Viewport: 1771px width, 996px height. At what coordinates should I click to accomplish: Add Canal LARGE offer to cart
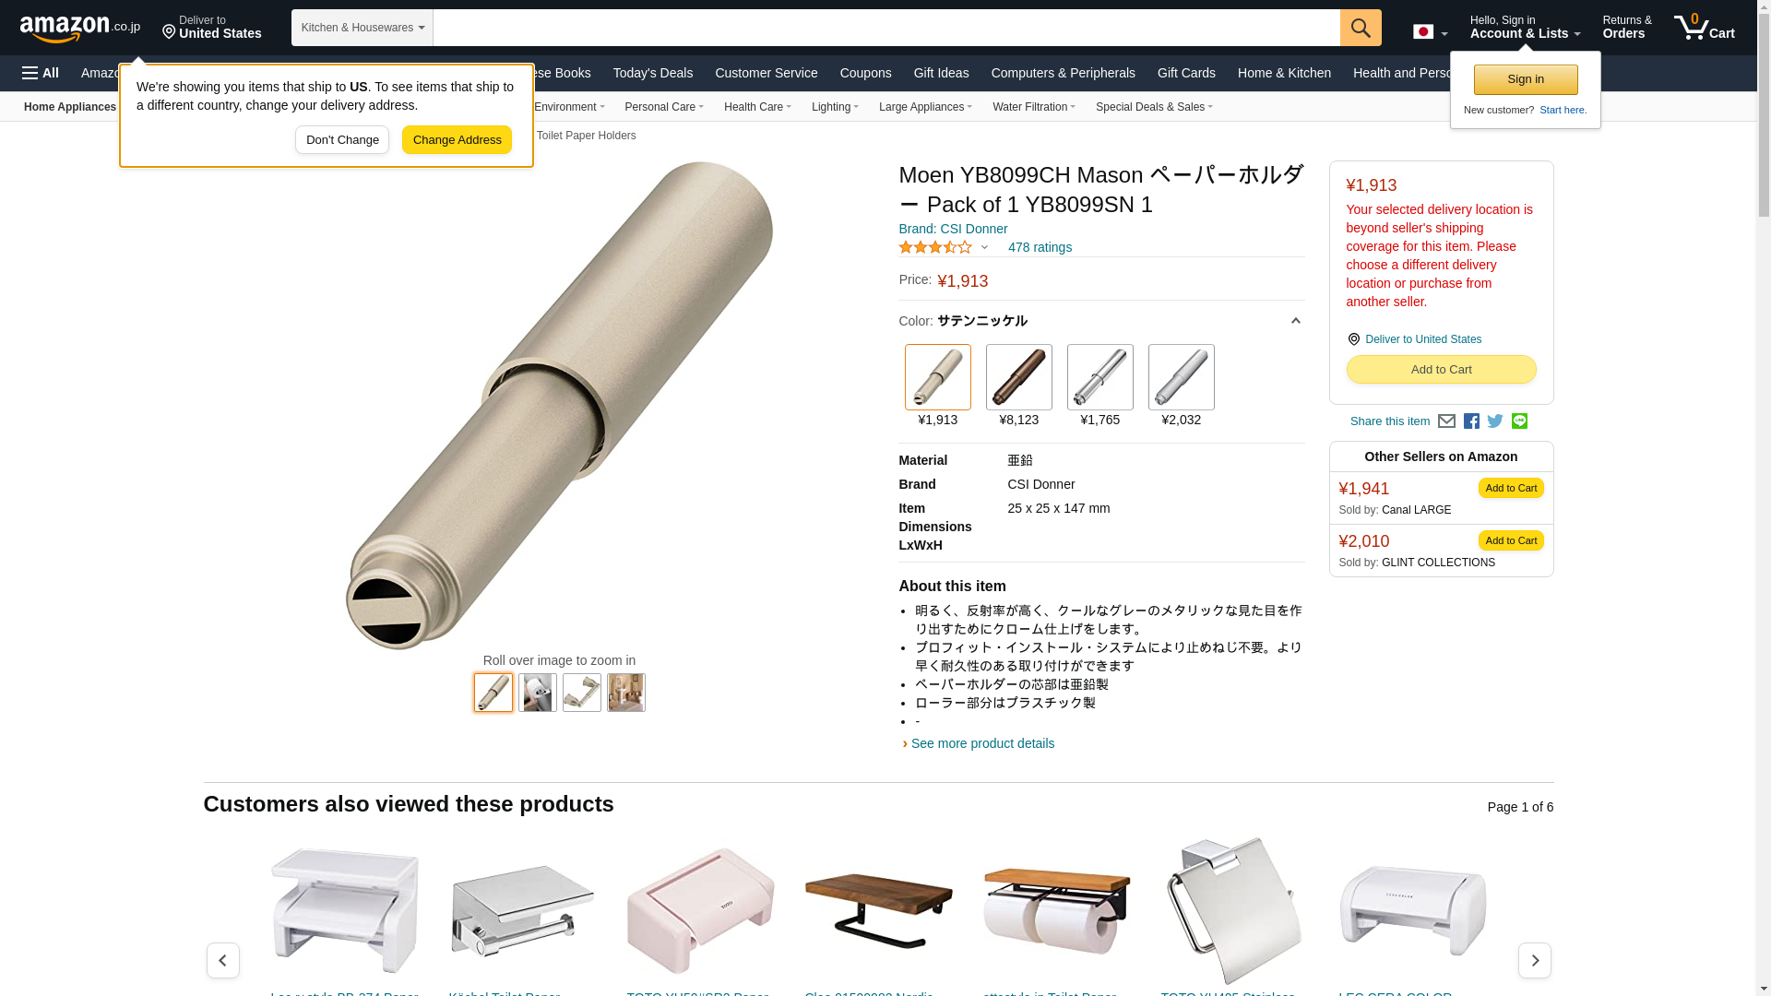(x=1511, y=488)
